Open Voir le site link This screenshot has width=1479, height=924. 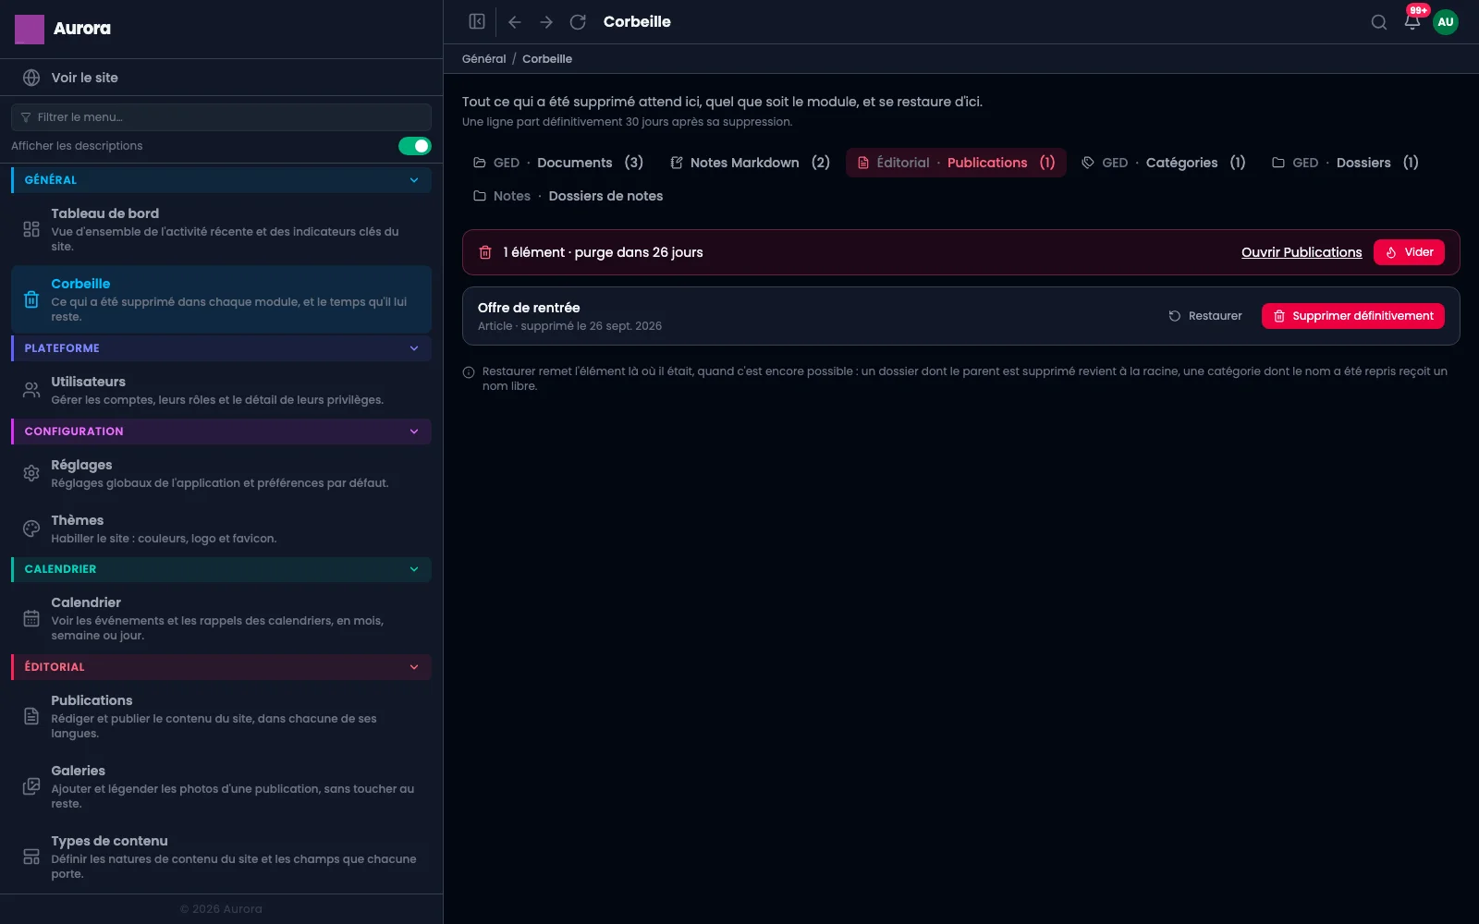pyautogui.click(x=221, y=78)
